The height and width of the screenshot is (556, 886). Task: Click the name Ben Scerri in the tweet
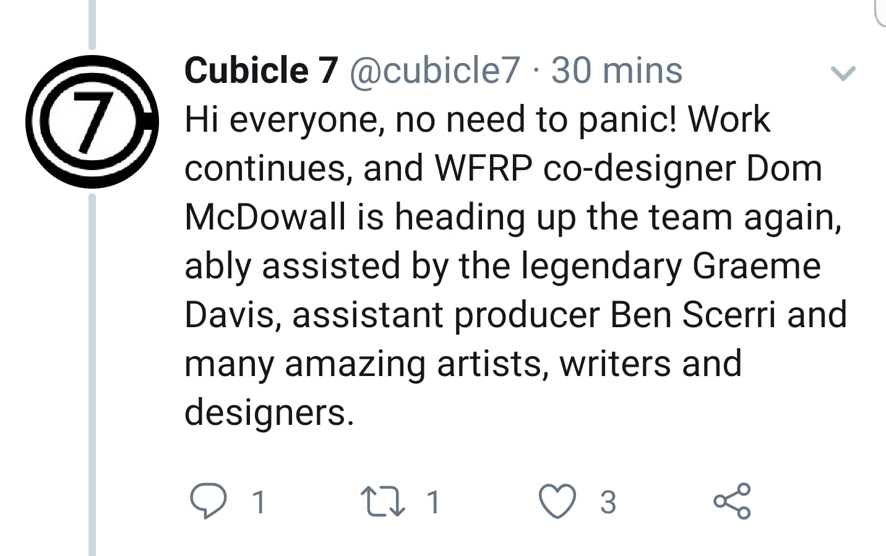click(693, 314)
